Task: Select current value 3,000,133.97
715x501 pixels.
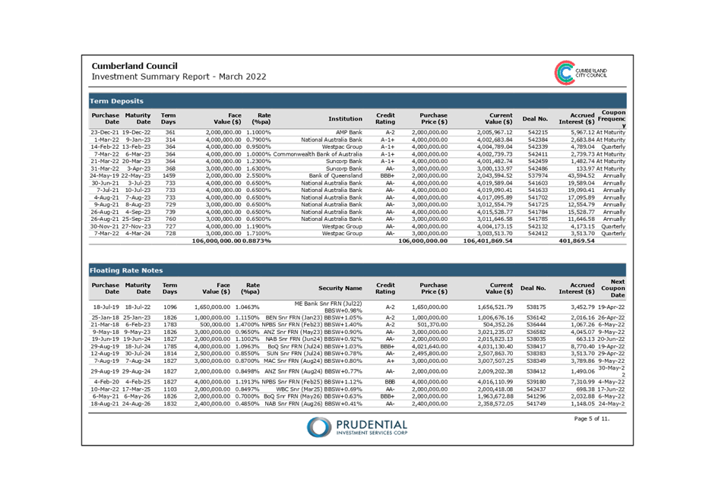Action: 495,169
